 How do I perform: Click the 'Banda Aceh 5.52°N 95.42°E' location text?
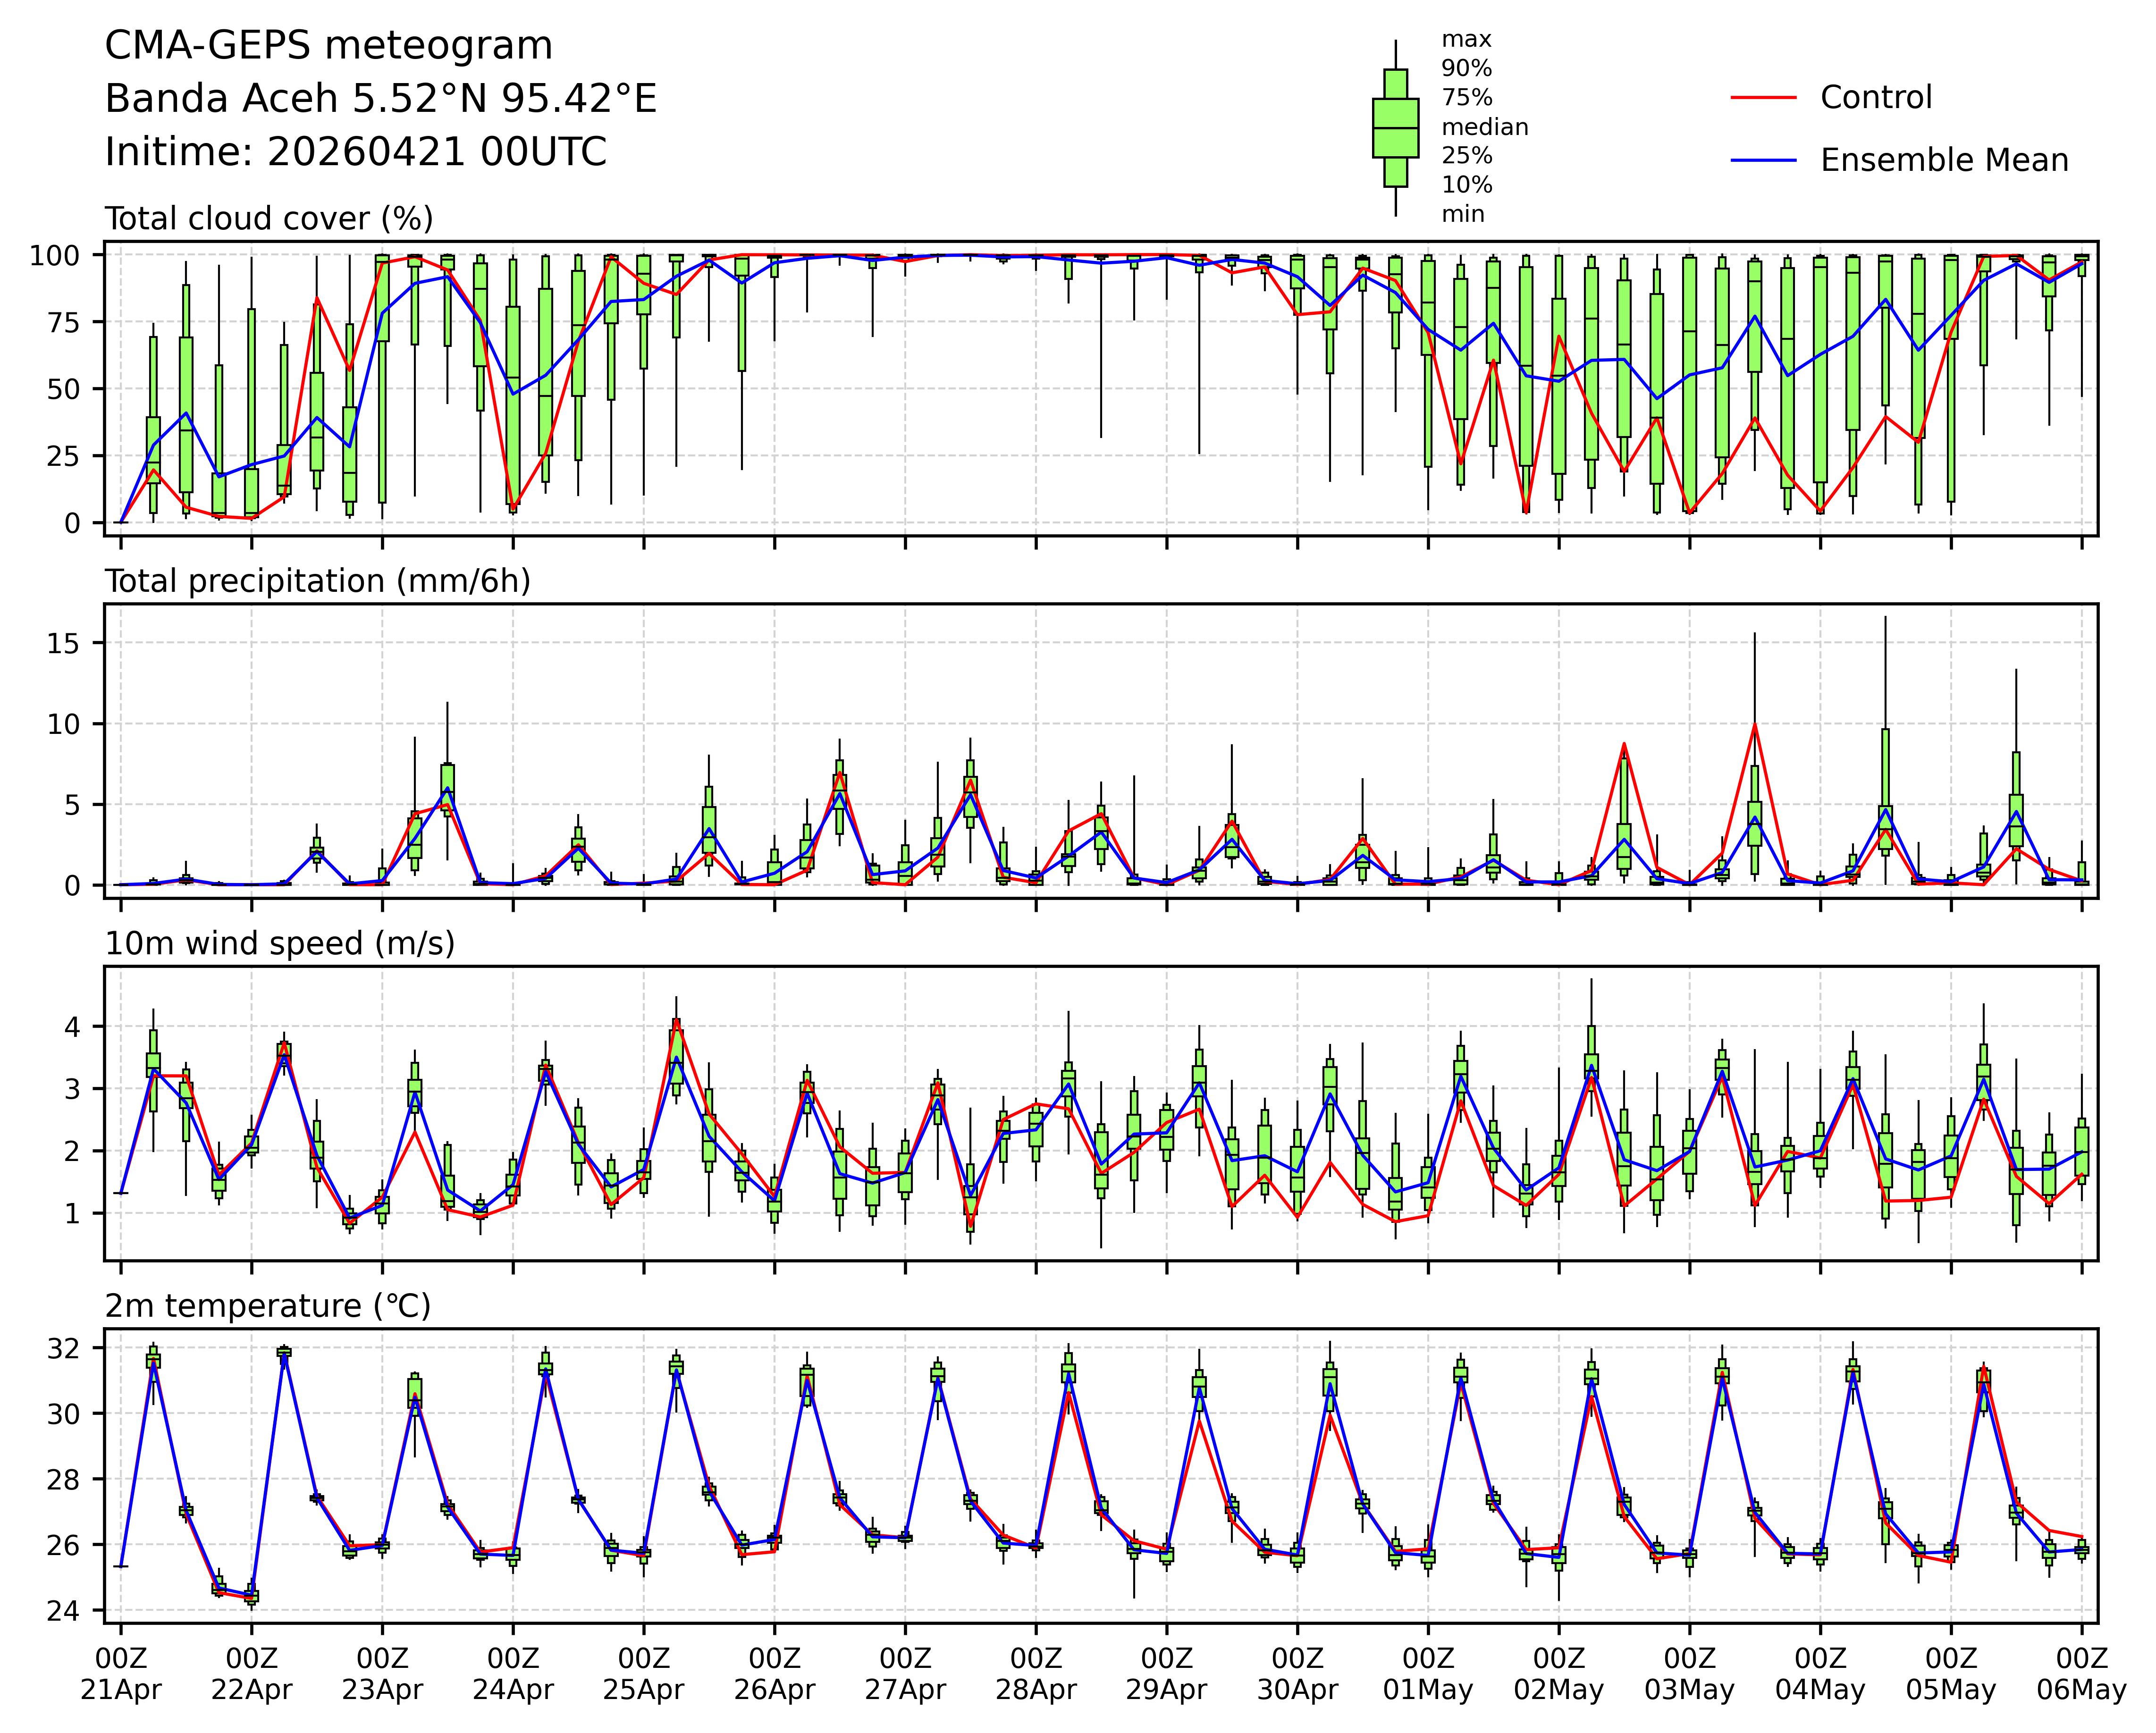pos(381,99)
